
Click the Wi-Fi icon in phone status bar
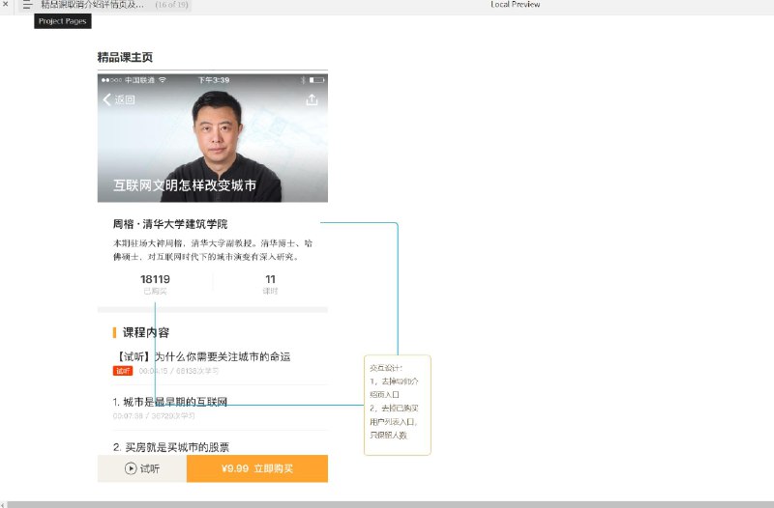pos(163,80)
